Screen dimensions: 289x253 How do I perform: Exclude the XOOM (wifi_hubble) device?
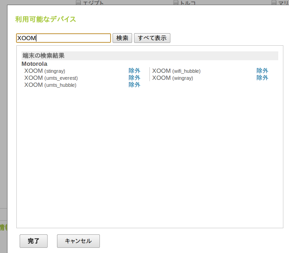[x=262, y=71]
